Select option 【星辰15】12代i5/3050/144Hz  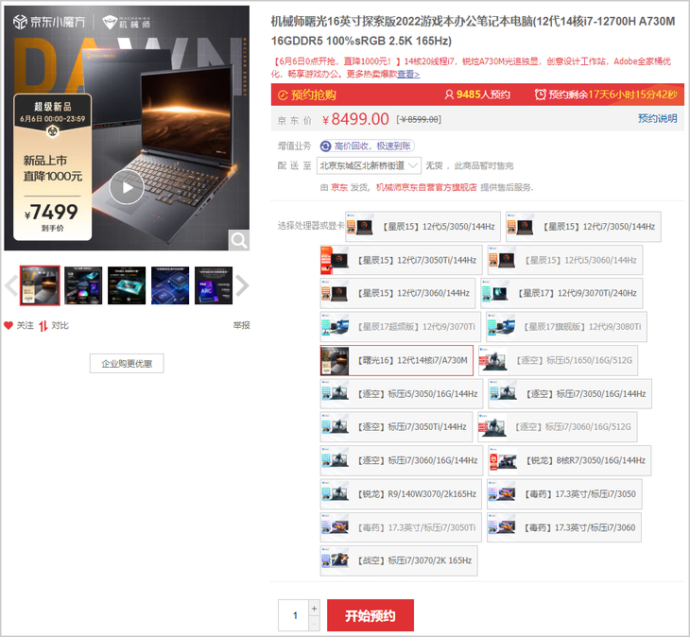point(423,227)
